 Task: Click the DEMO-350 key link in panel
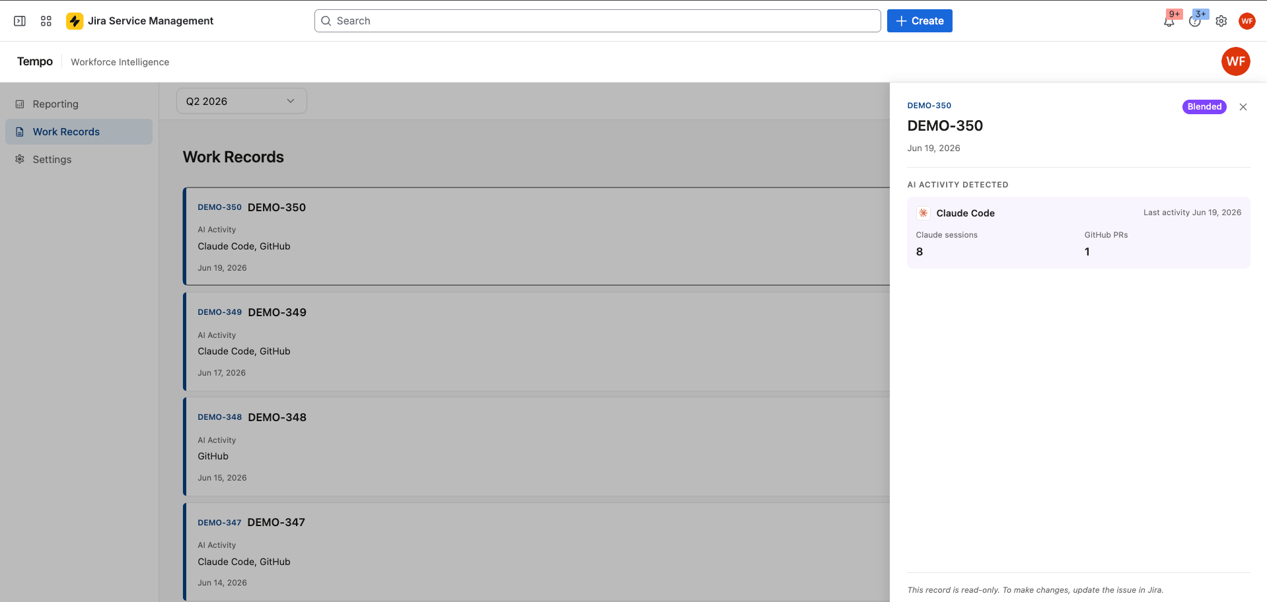[929, 106]
